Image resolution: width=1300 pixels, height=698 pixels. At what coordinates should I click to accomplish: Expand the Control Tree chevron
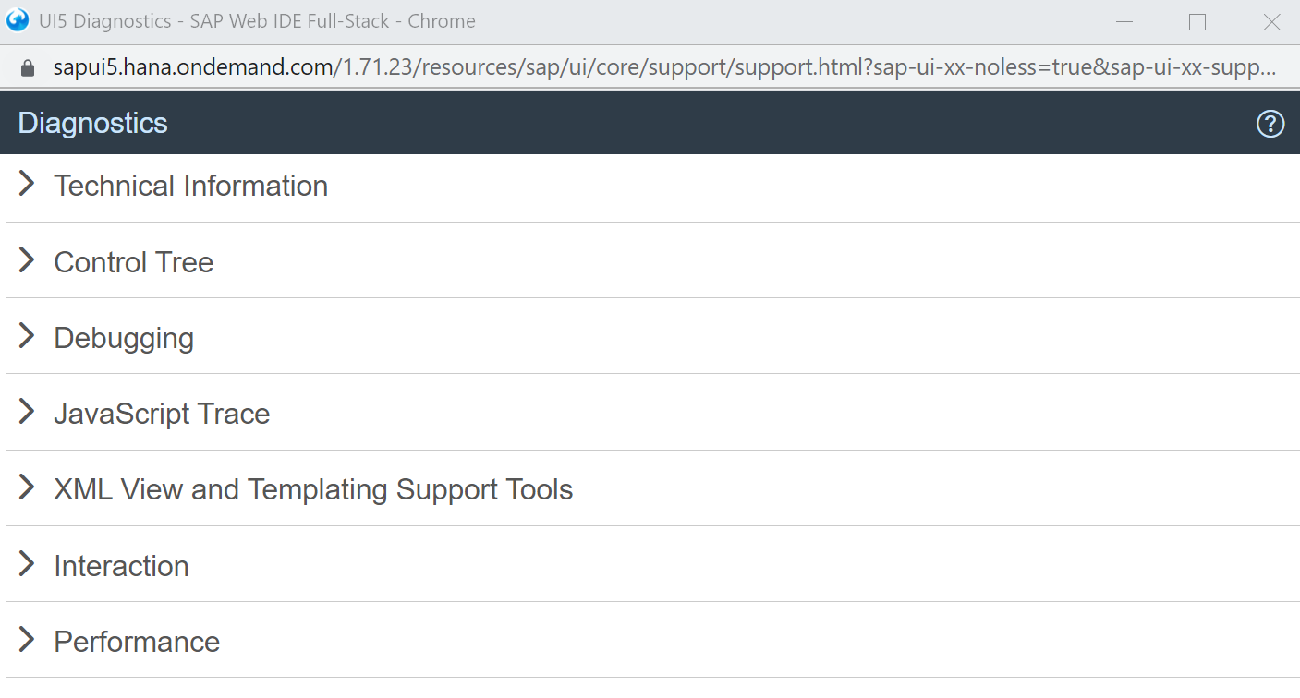27,260
